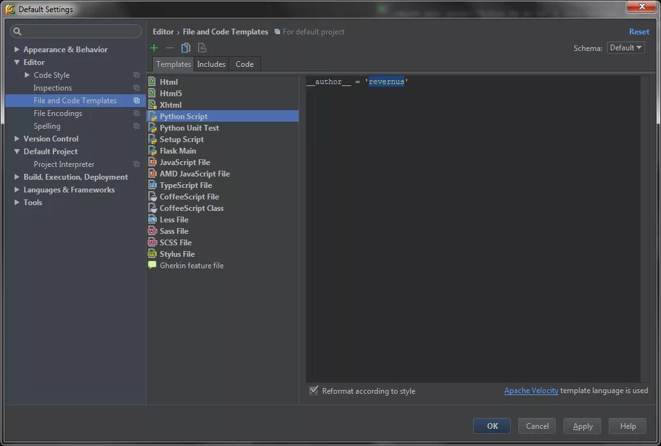This screenshot has width=661, height=446.
Task: Expand the Version Control section
Action: (x=17, y=138)
